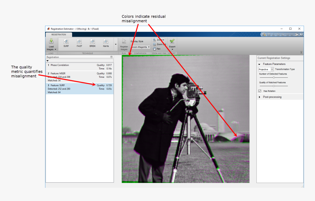Click the Zoom Out tool
The image size is (315, 201).
(159, 44)
